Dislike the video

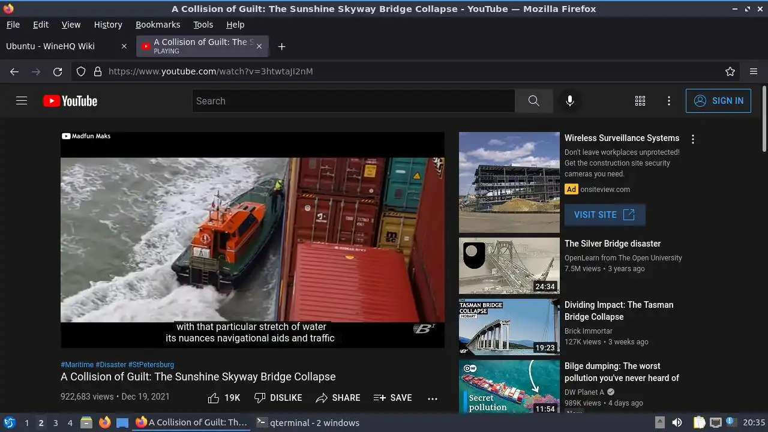pyautogui.click(x=278, y=398)
